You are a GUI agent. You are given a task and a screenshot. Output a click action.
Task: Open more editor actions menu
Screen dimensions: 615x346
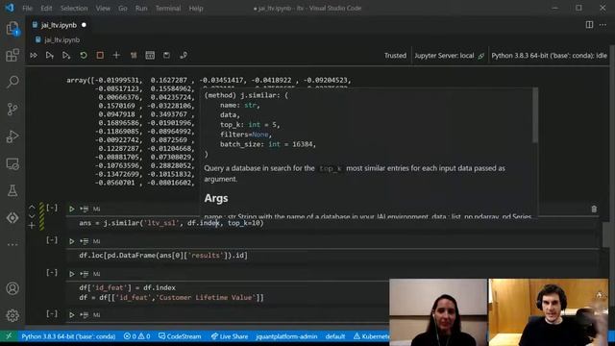[x=603, y=25]
